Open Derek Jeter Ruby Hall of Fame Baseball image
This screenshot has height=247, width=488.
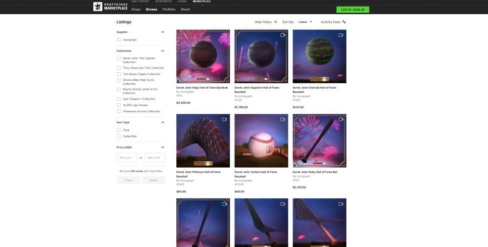pyautogui.click(x=203, y=56)
